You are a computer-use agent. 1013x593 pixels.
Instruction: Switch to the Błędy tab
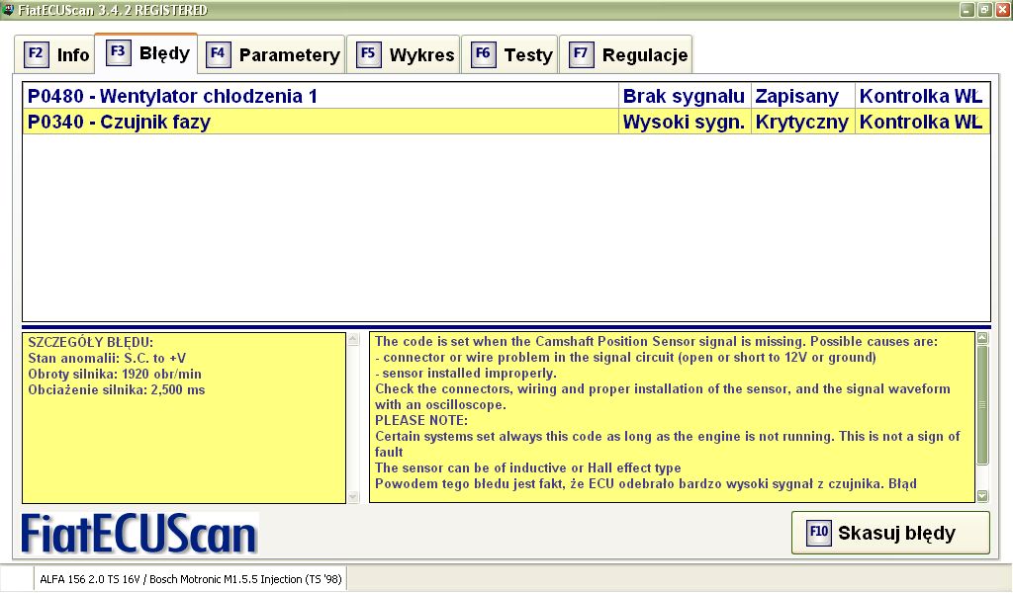click(146, 53)
